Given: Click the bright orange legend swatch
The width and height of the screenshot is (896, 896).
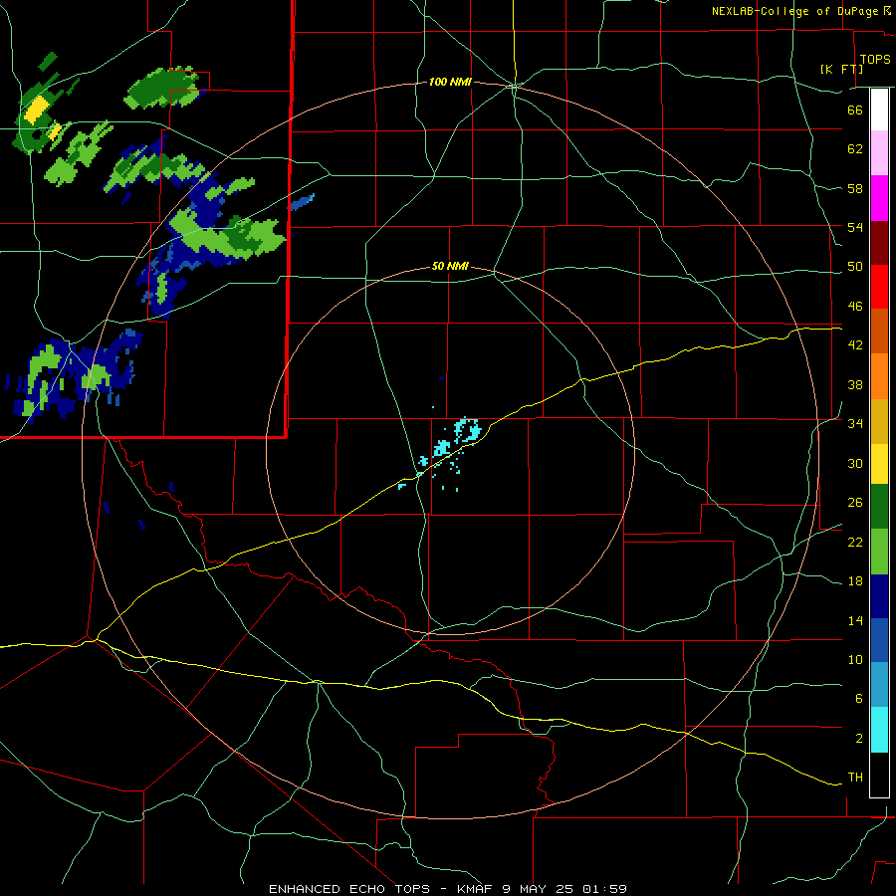Looking at the screenshot, I should tap(879, 376).
